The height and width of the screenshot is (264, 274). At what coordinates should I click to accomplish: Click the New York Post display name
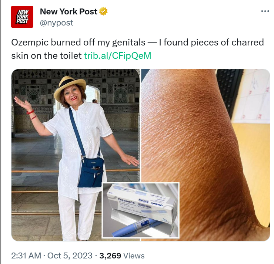(68, 11)
